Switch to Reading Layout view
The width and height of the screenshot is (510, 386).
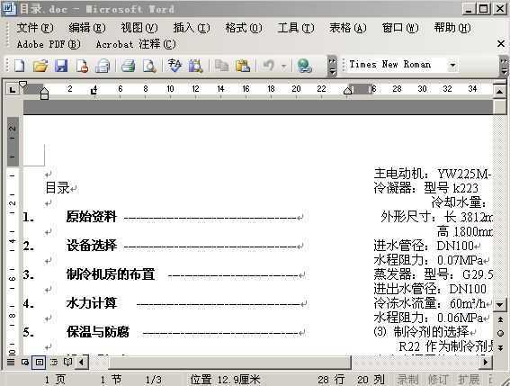pyautogui.click(x=68, y=362)
